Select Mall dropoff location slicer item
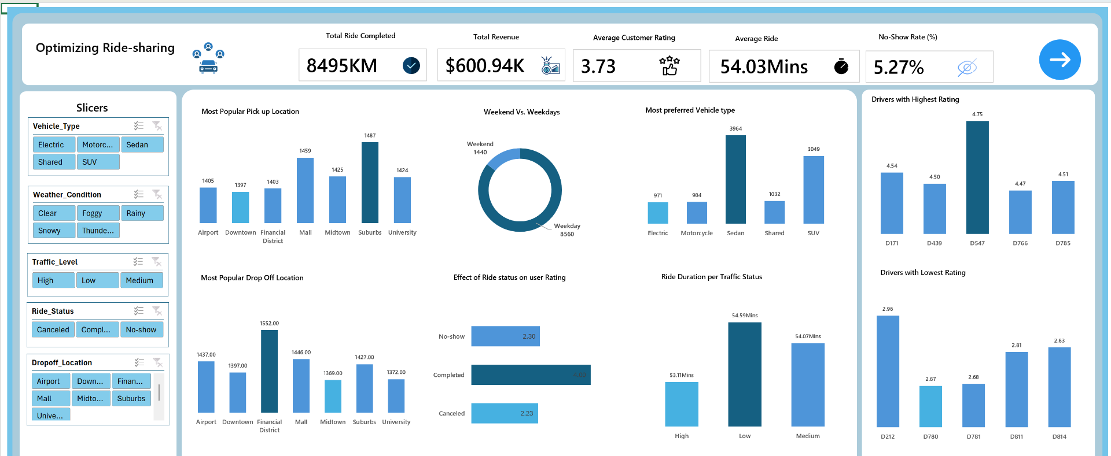Viewport: 1111px width, 456px height. click(51, 398)
